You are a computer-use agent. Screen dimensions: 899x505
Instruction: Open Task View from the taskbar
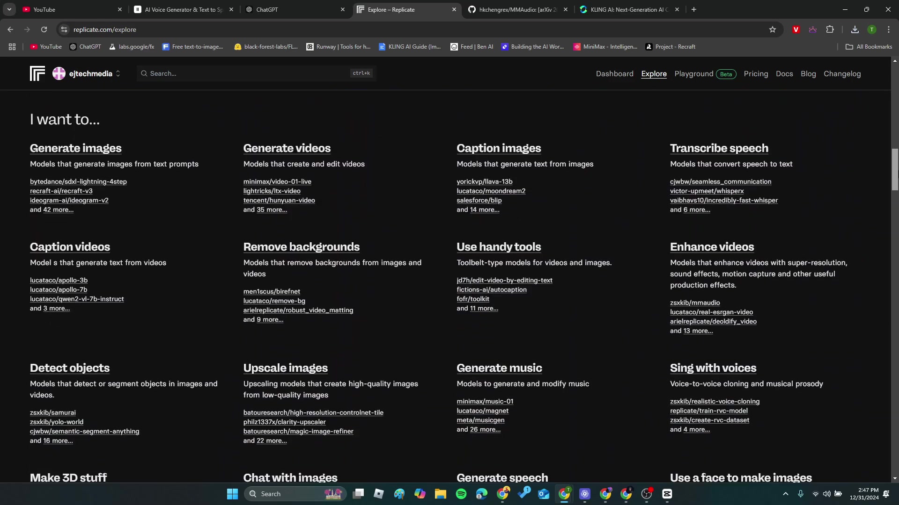pos(358,494)
